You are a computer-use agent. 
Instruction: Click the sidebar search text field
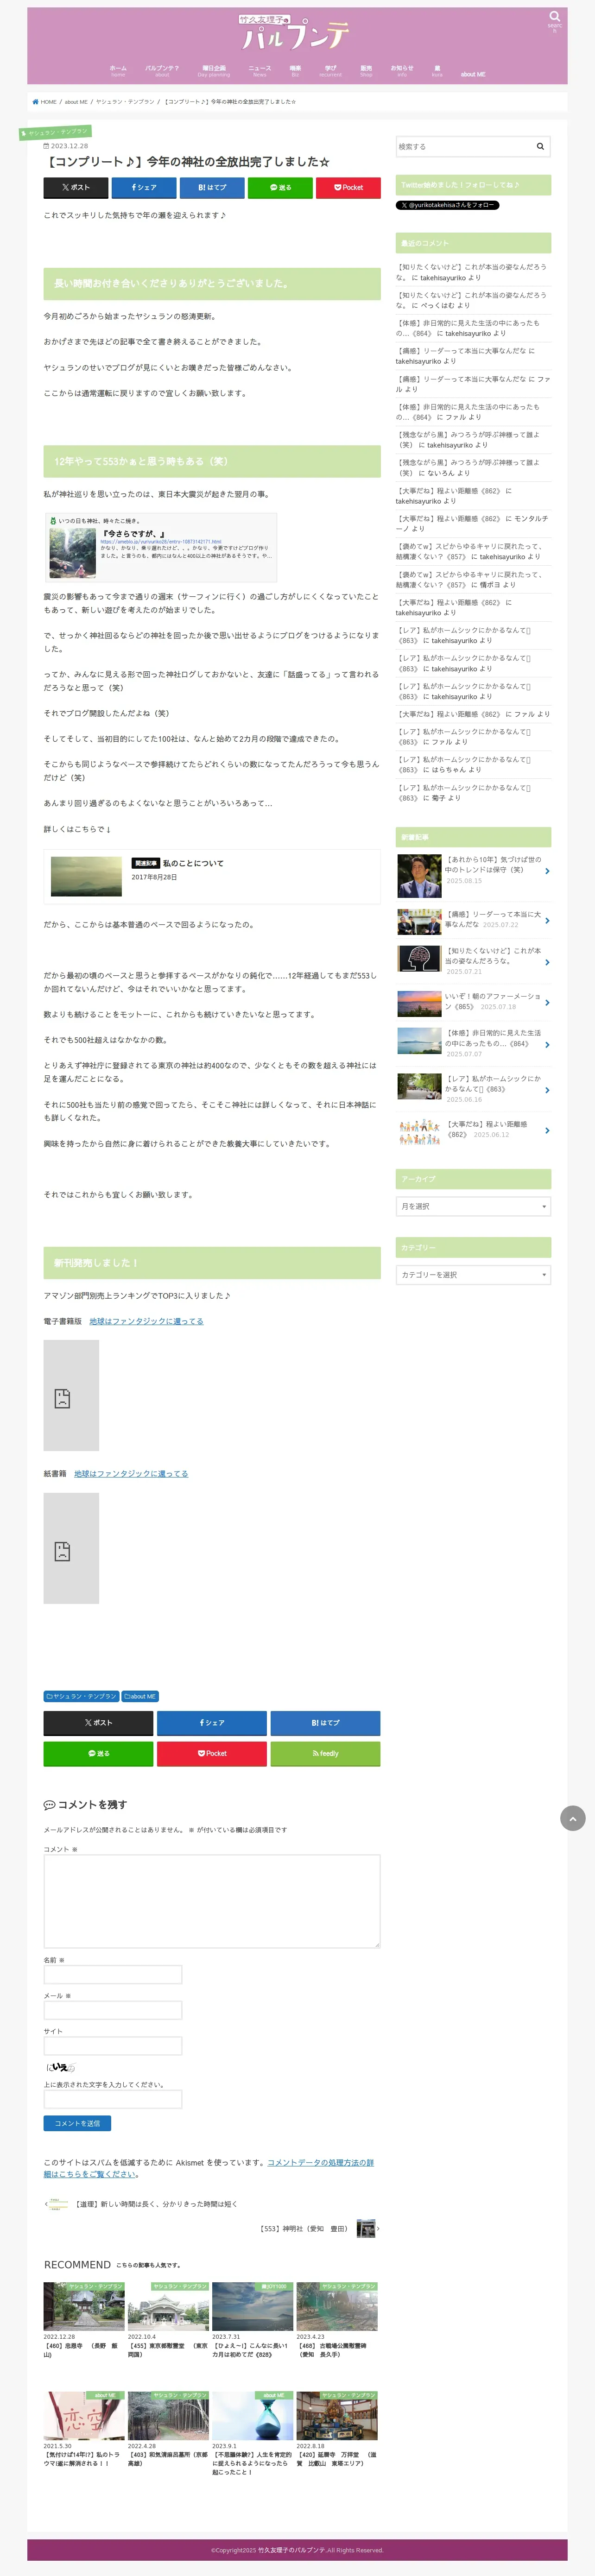click(x=463, y=146)
